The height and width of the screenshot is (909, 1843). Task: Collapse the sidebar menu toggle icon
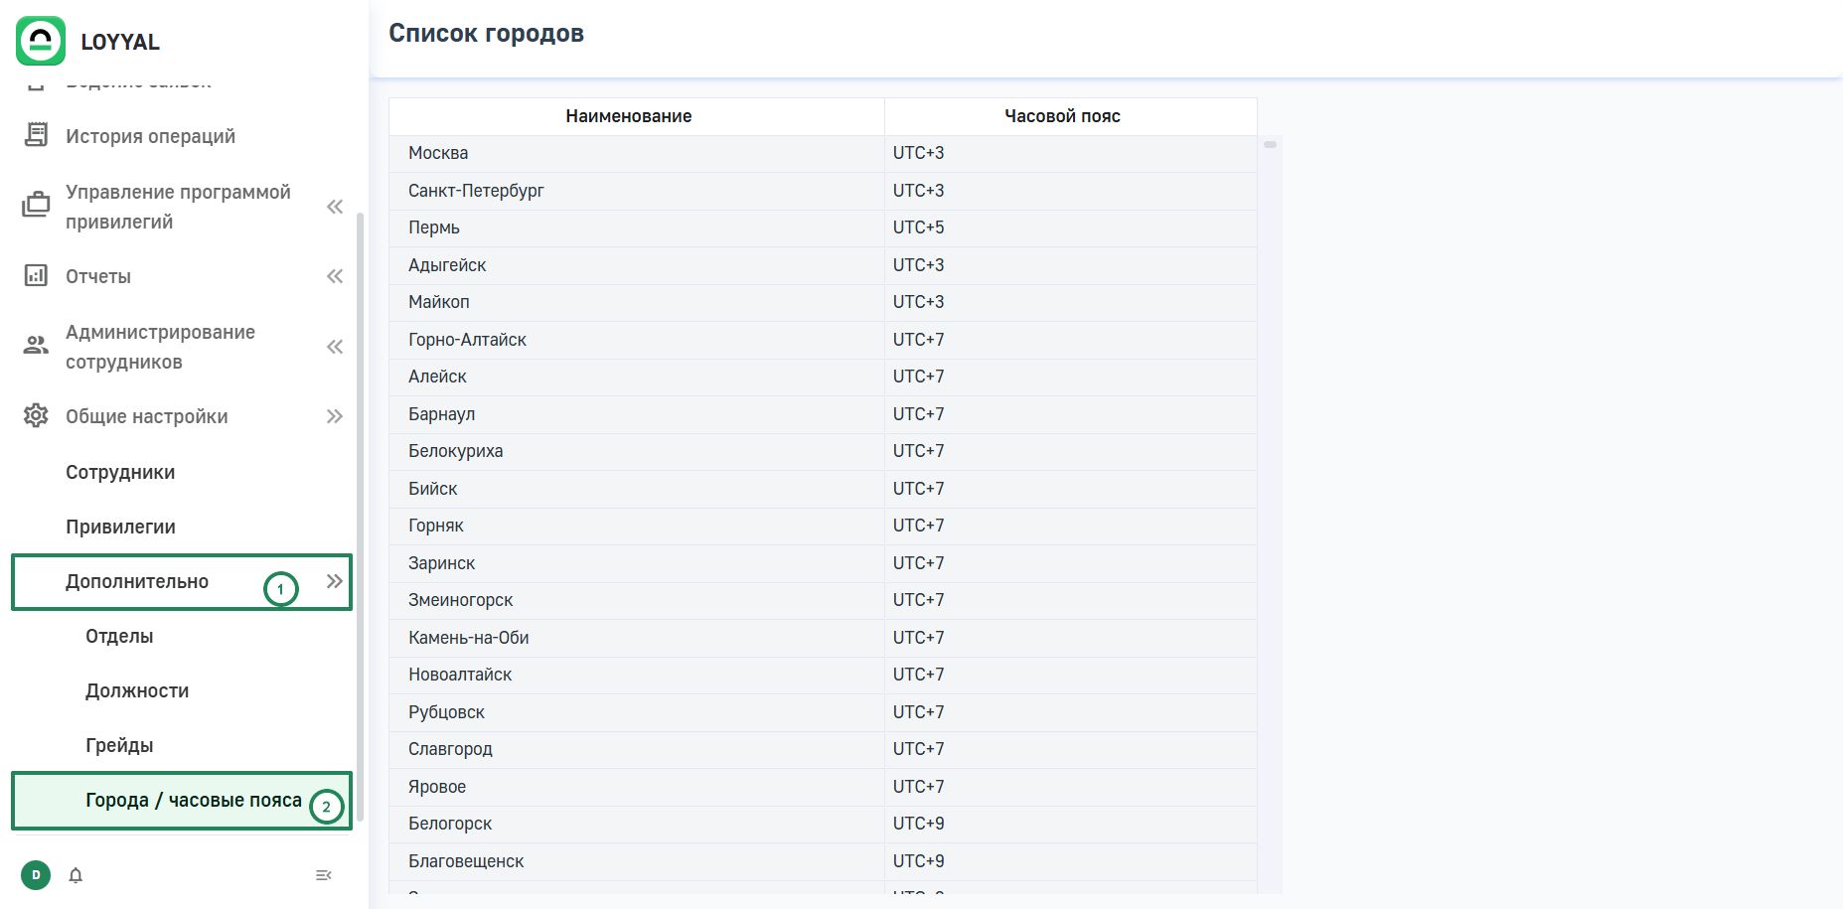[323, 875]
